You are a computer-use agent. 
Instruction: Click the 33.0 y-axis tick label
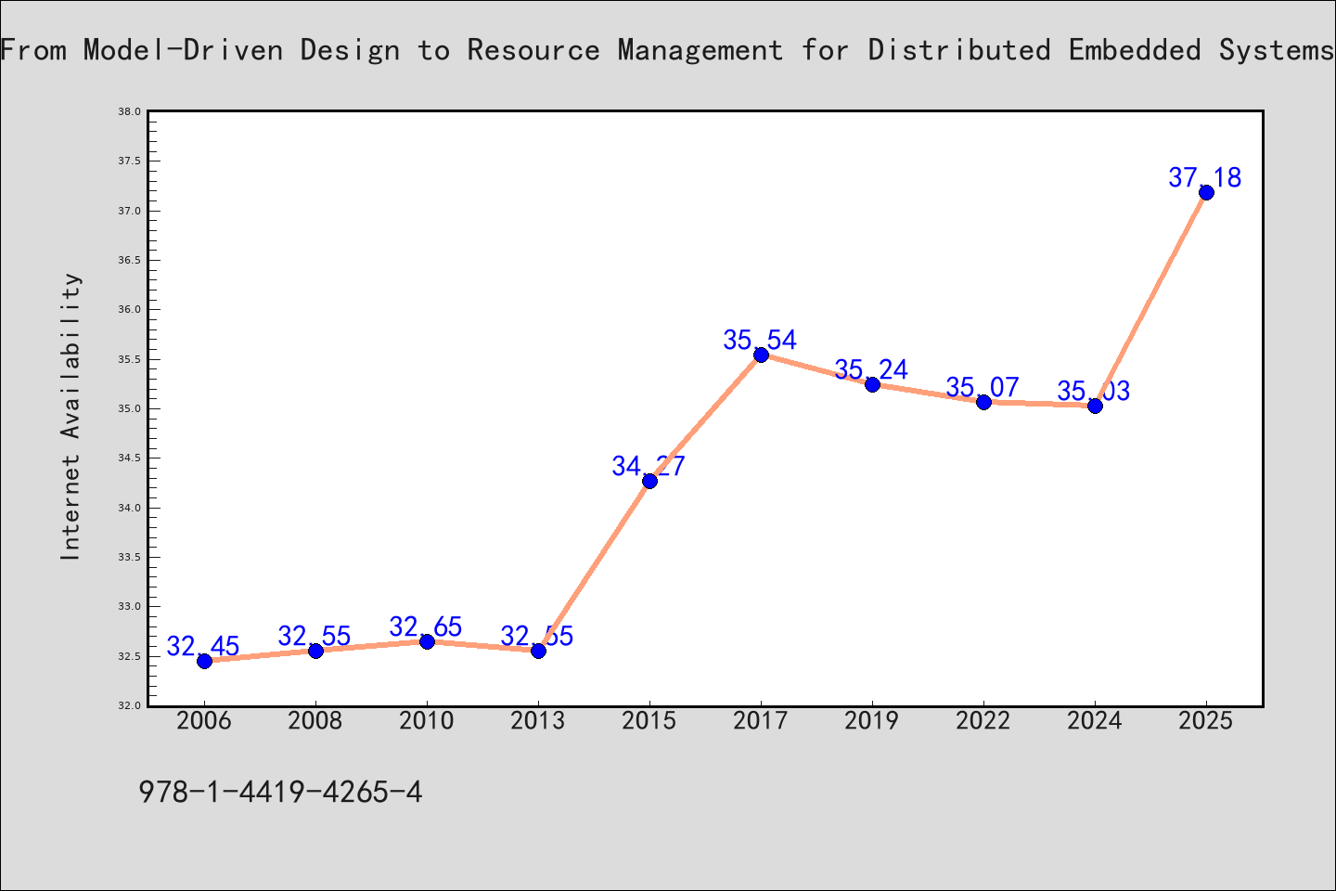[x=129, y=606]
